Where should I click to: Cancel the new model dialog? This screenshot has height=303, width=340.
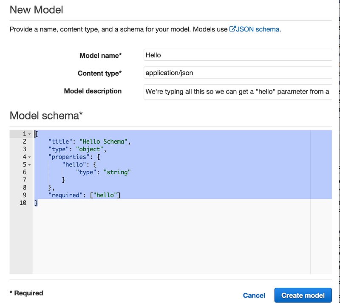[254, 295]
